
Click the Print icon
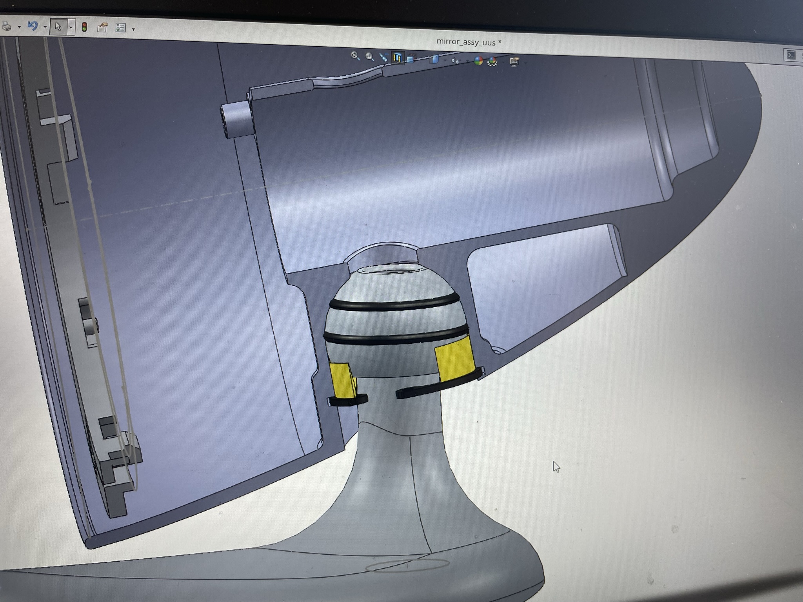point(6,26)
